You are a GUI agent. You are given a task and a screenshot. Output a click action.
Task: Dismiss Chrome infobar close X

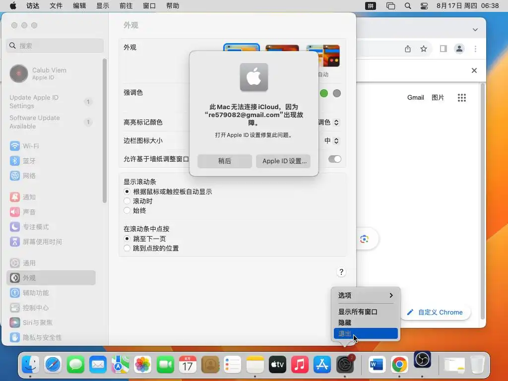474,70
